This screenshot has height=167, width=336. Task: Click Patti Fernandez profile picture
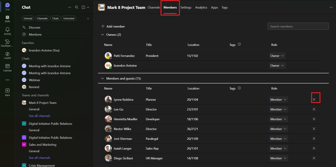[x=108, y=56]
